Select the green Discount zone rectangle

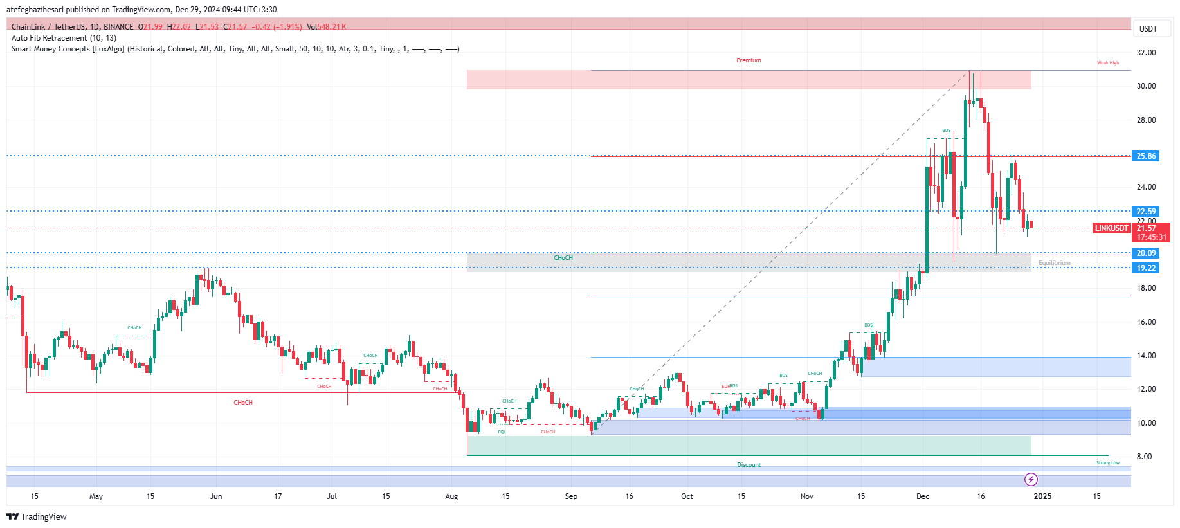point(749,446)
